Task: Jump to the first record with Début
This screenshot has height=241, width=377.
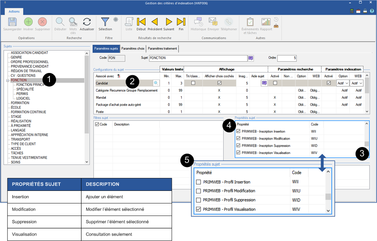Action: click(141, 22)
